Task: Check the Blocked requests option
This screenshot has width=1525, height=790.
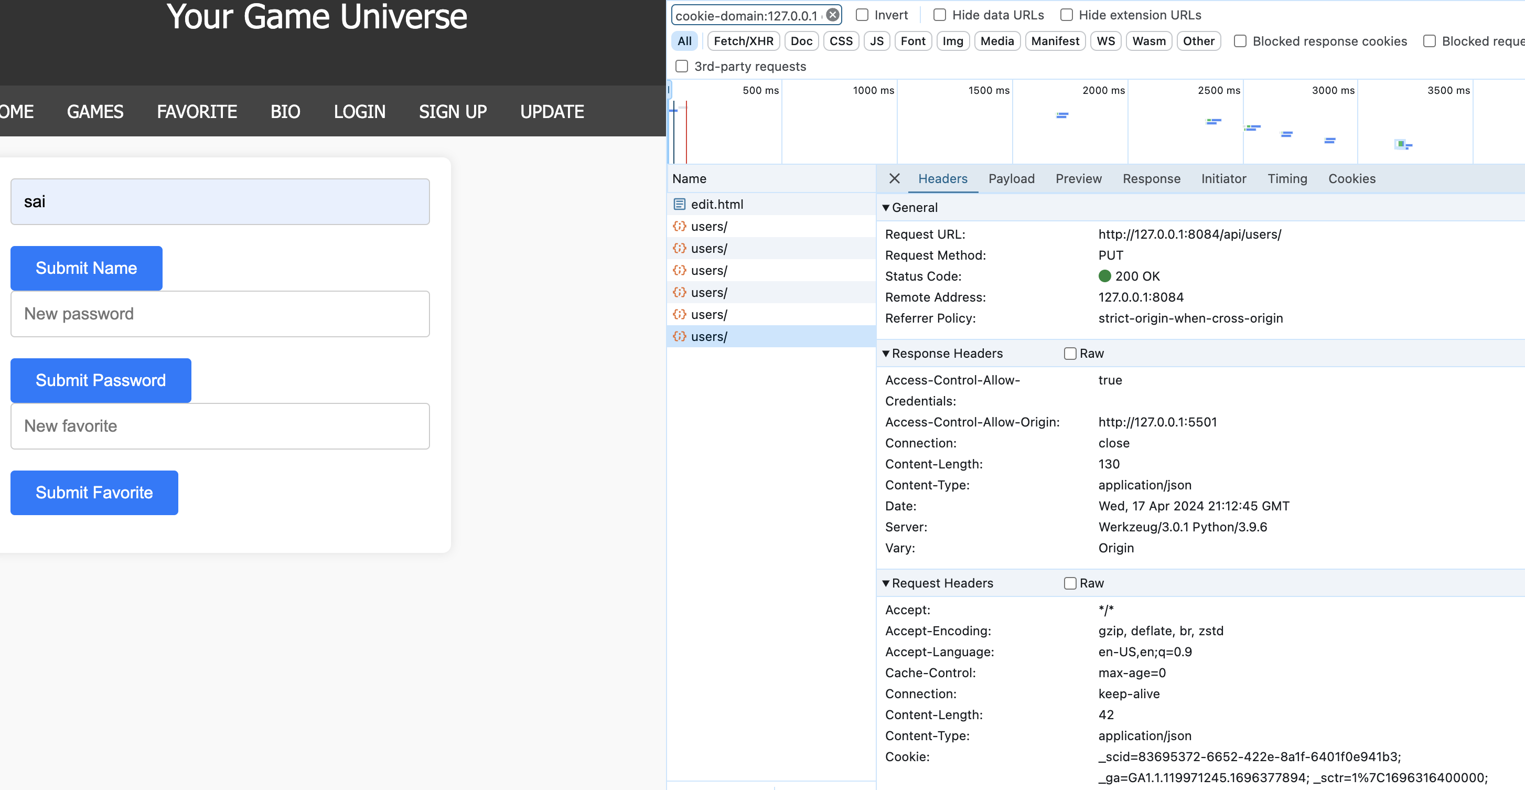Action: 1429,41
